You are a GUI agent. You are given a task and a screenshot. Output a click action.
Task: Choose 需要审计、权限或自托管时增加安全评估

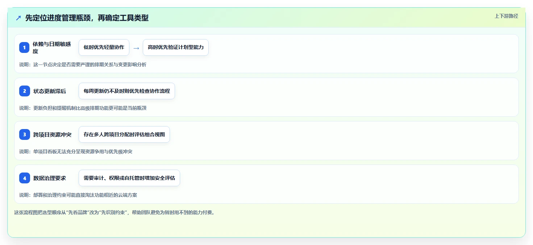tap(129, 178)
